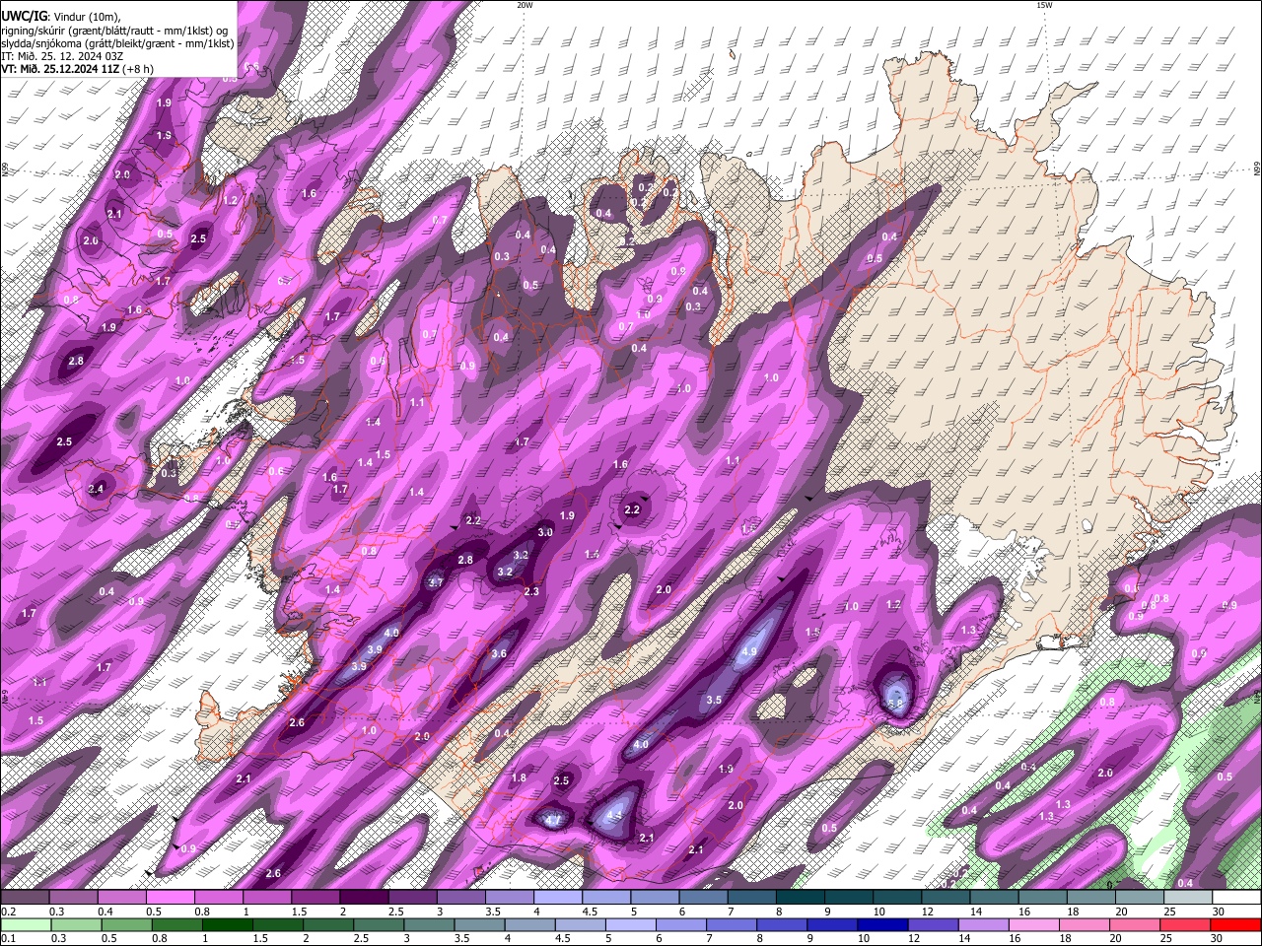Select the darkest green bottom-row swatch between 1 and 1.5
The height and width of the screenshot is (946, 1262).
pos(226,924)
